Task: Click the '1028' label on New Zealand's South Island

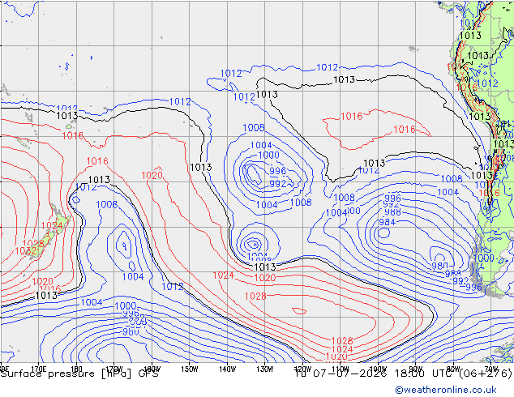Action: (x=33, y=244)
